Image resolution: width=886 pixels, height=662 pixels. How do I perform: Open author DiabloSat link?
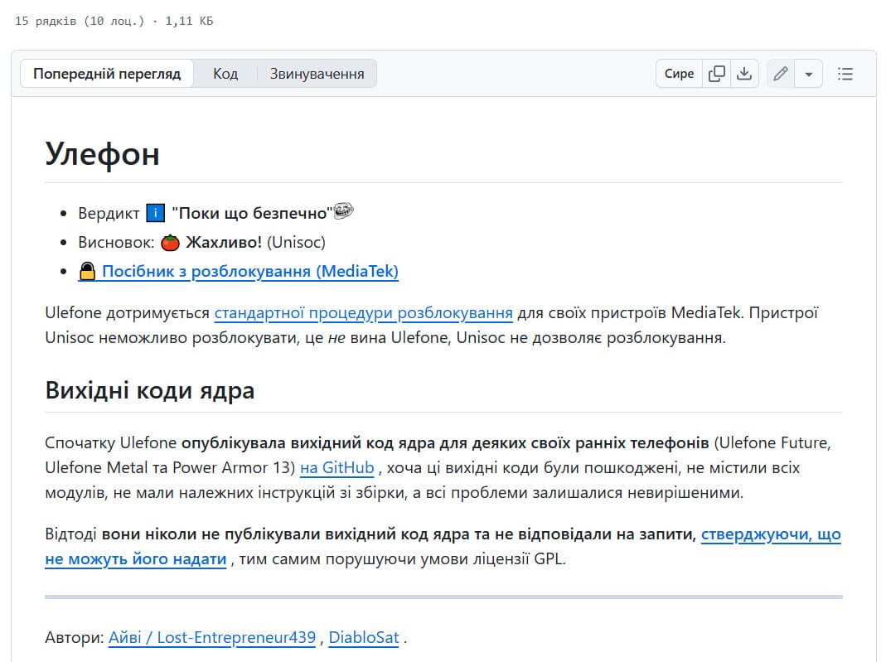(364, 638)
